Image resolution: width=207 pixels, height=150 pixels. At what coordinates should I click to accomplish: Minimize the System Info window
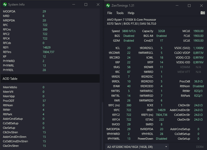point(74,5)
